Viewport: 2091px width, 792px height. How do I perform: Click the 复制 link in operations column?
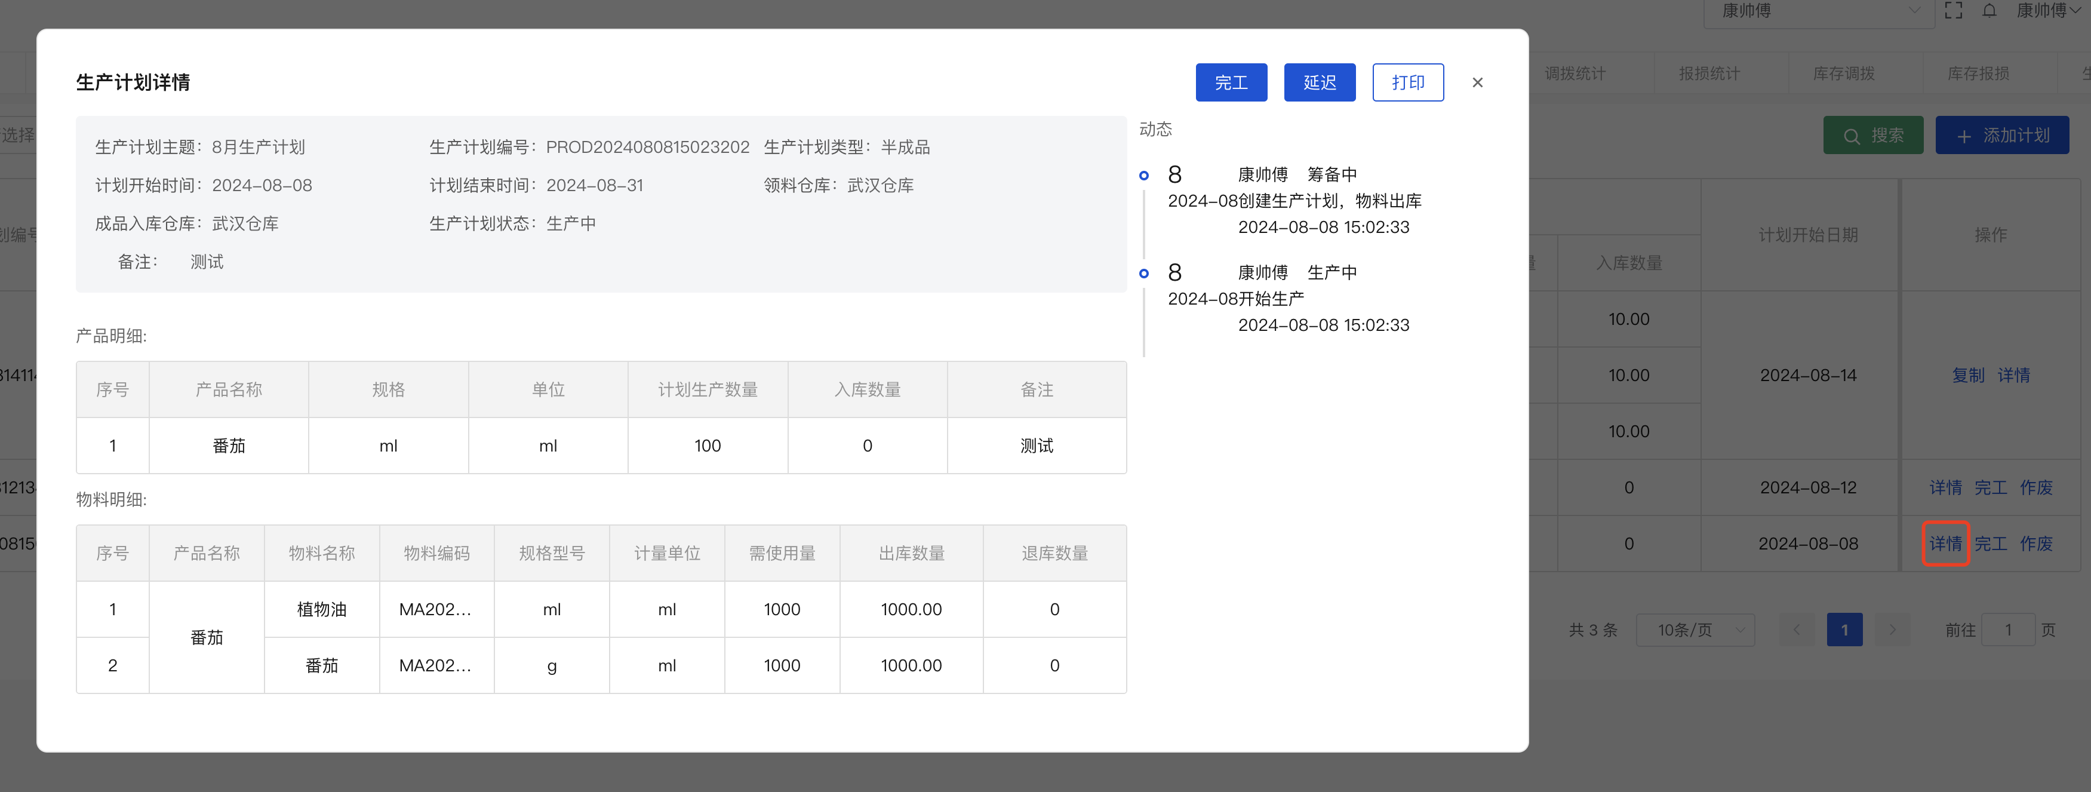tap(1967, 375)
